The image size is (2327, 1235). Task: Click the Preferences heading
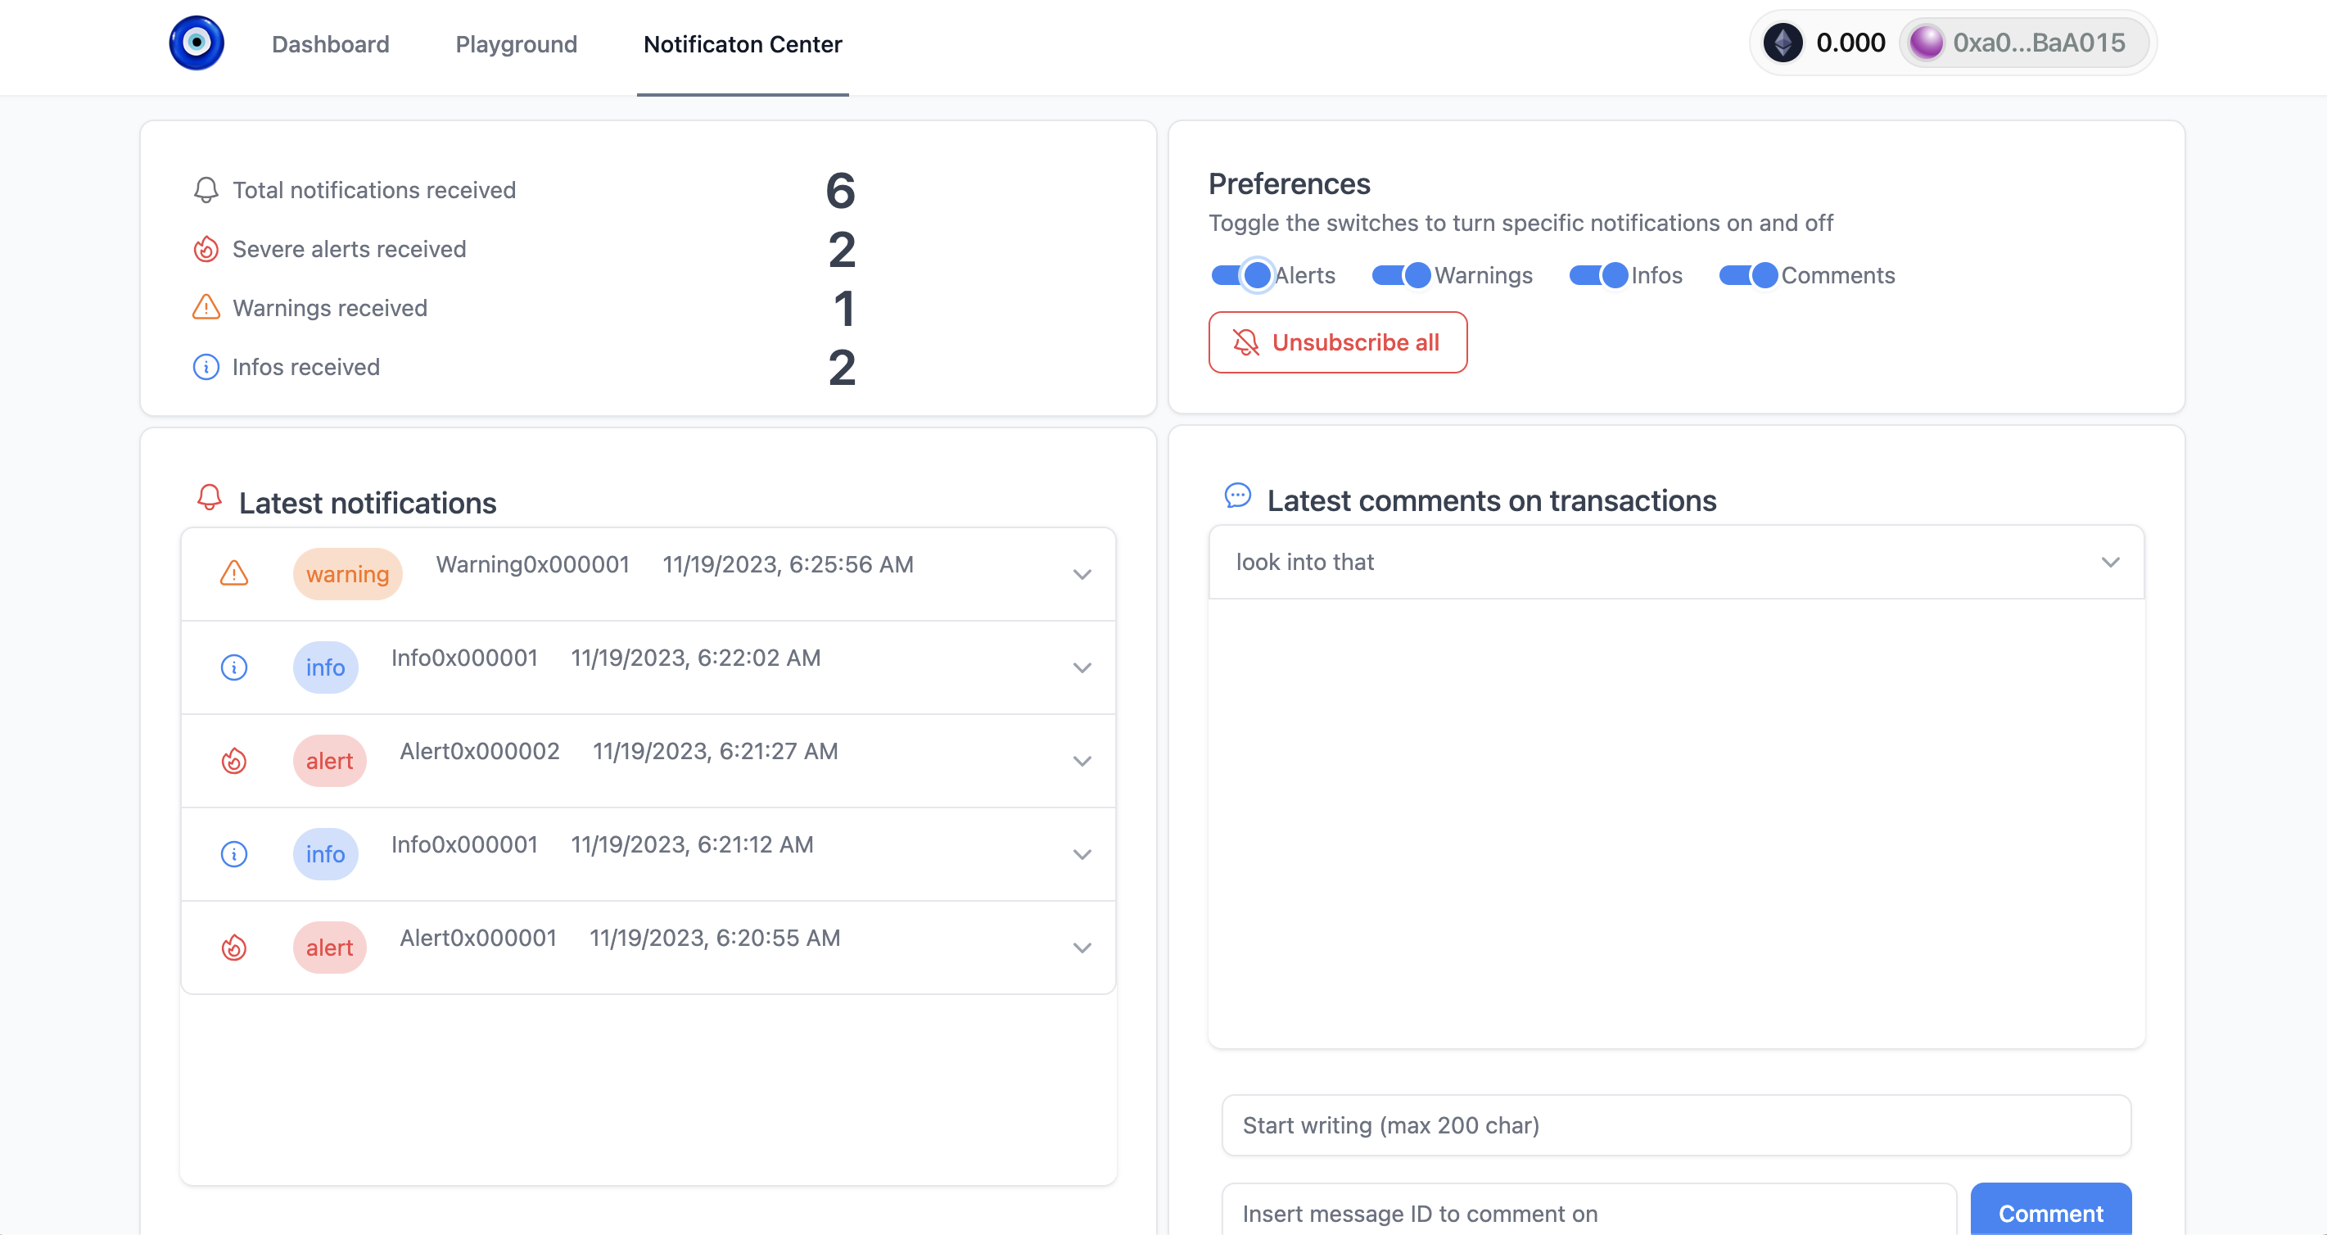pyautogui.click(x=1289, y=183)
